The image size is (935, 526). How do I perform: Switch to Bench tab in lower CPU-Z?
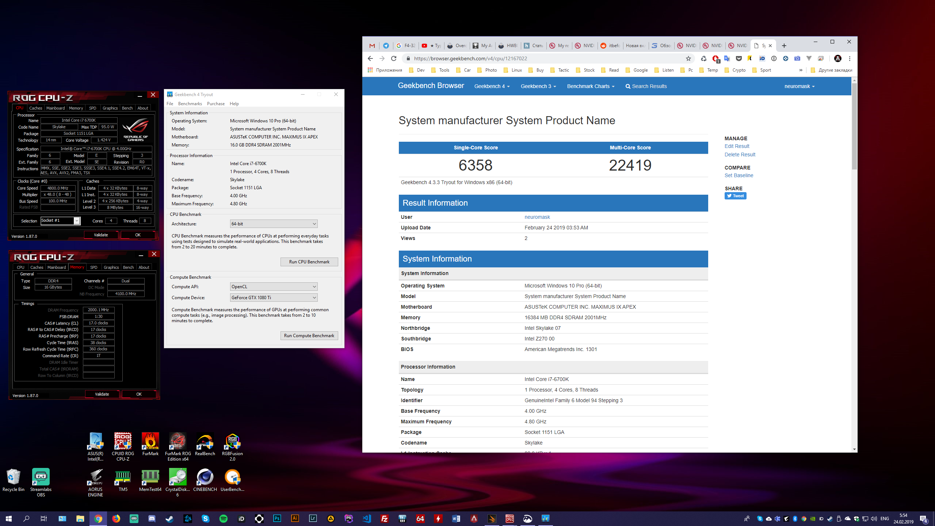pyautogui.click(x=128, y=267)
